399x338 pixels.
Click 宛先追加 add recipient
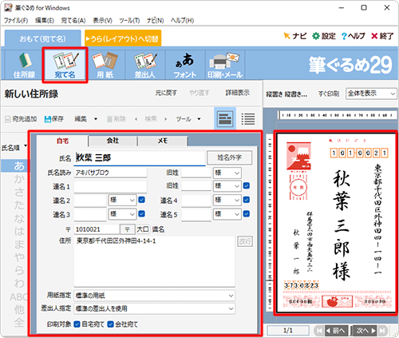[21, 119]
